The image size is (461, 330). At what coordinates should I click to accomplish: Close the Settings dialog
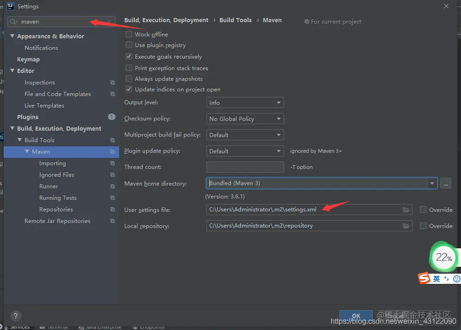446,6
